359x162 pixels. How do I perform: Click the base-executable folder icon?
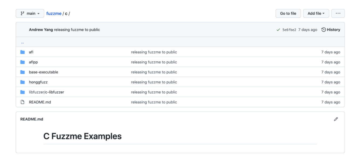(23, 72)
